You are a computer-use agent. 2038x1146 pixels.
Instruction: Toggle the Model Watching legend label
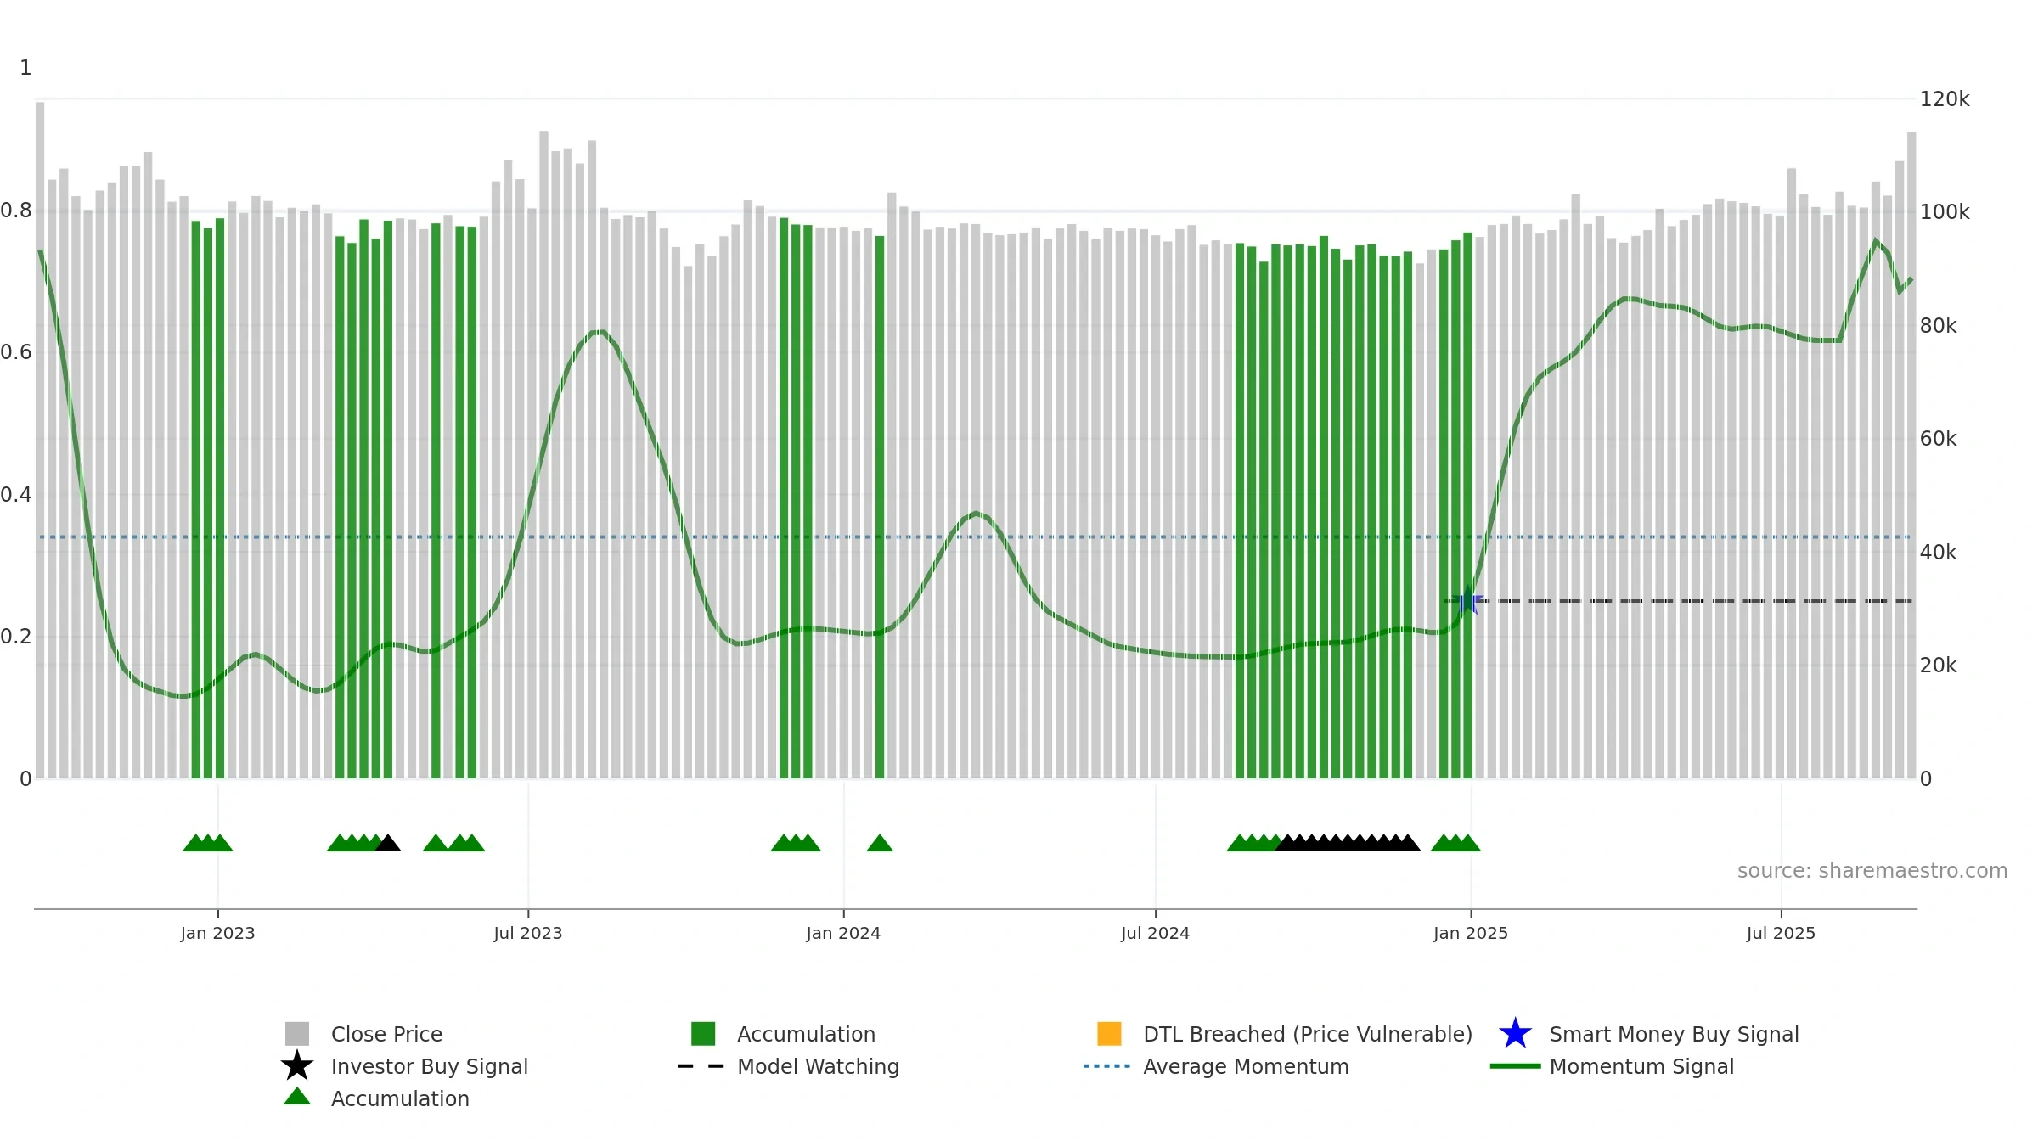[818, 1066]
